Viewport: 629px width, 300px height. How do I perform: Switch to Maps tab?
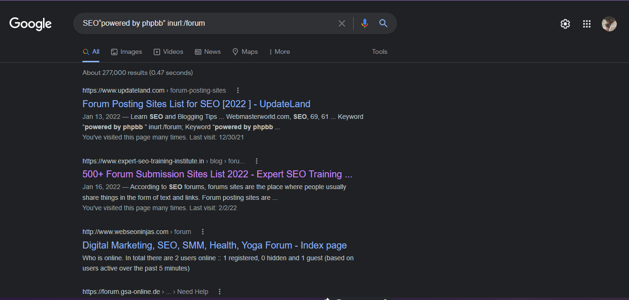245,52
